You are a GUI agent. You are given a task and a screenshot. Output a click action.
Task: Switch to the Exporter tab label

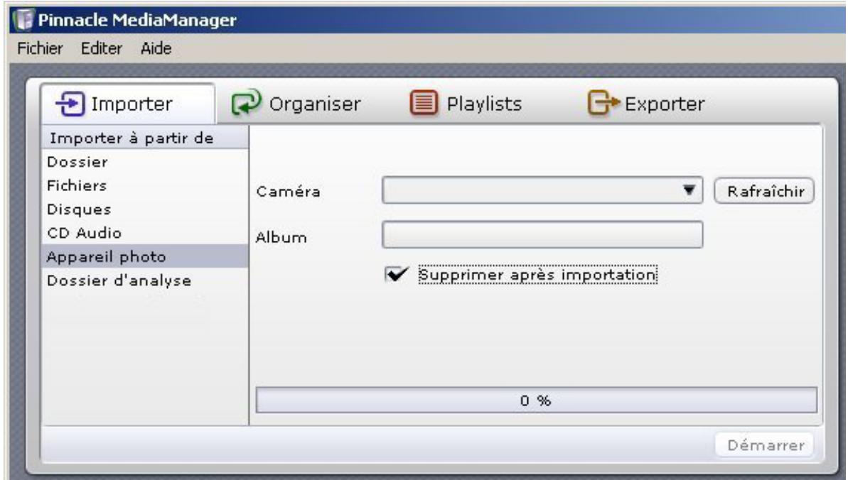[x=665, y=104]
